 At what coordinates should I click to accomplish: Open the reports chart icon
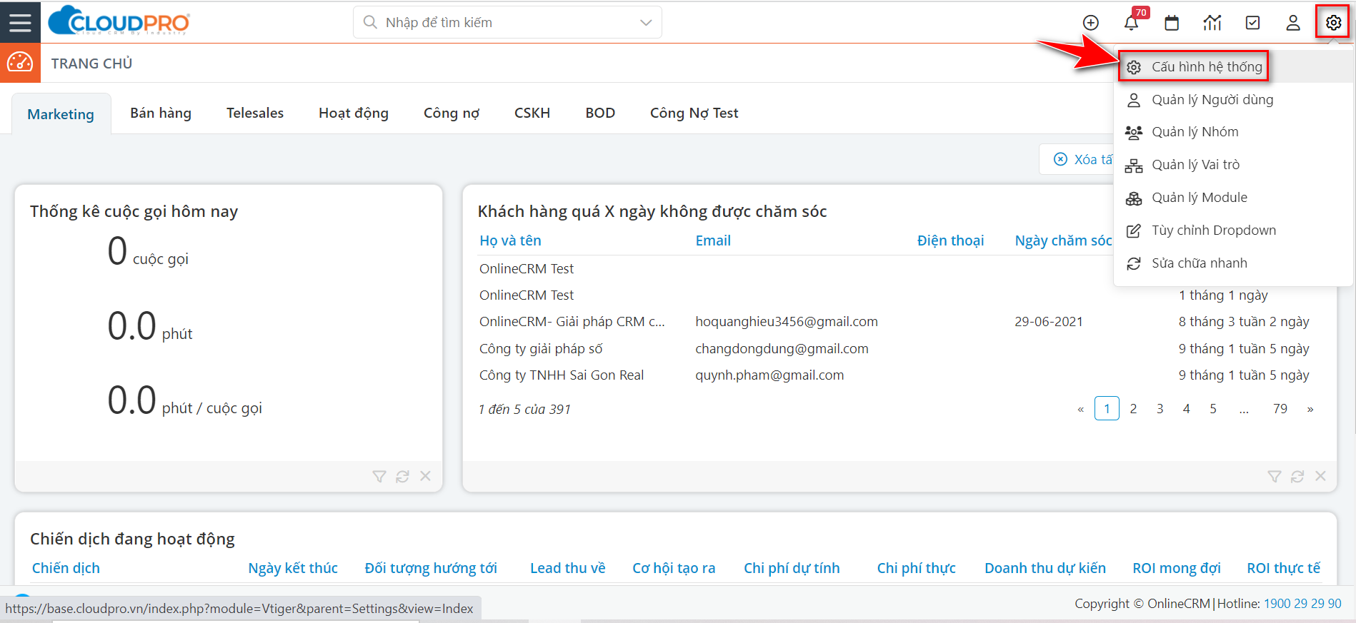(1212, 23)
